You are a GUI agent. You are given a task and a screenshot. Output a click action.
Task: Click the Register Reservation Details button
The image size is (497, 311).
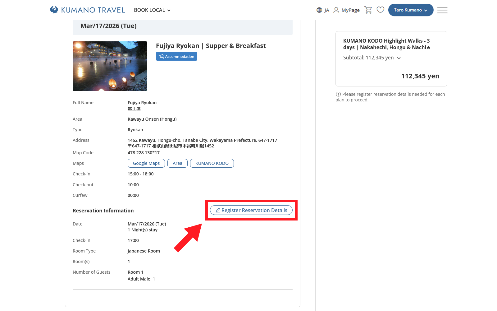pos(251,210)
